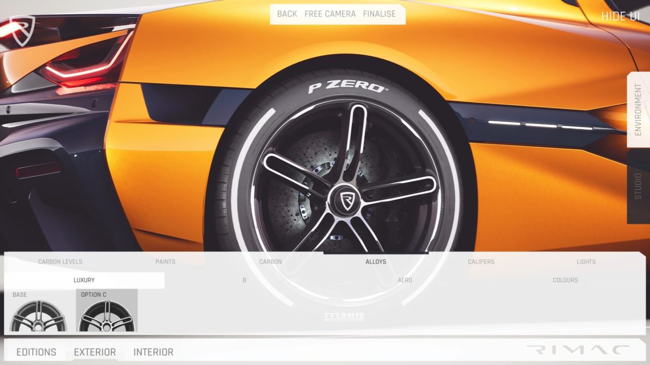Choose the BASE wheel thumbnail
The height and width of the screenshot is (365, 650).
38,311
